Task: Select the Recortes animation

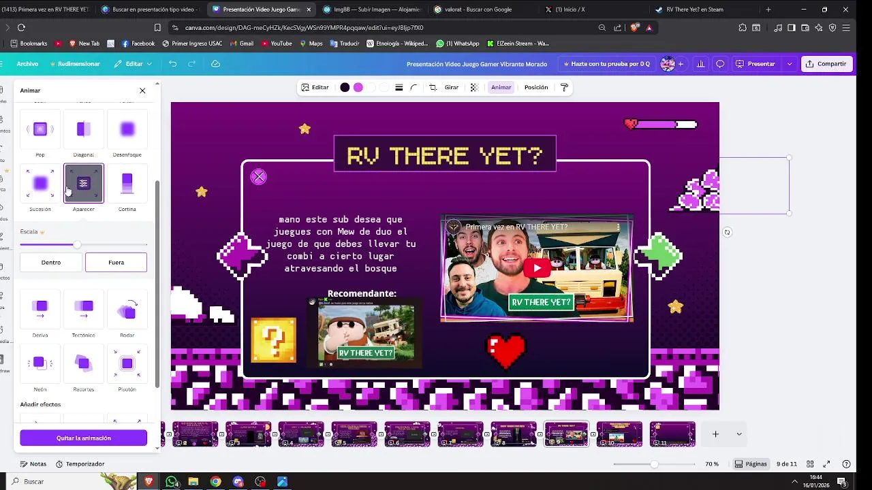Action: [84, 363]
